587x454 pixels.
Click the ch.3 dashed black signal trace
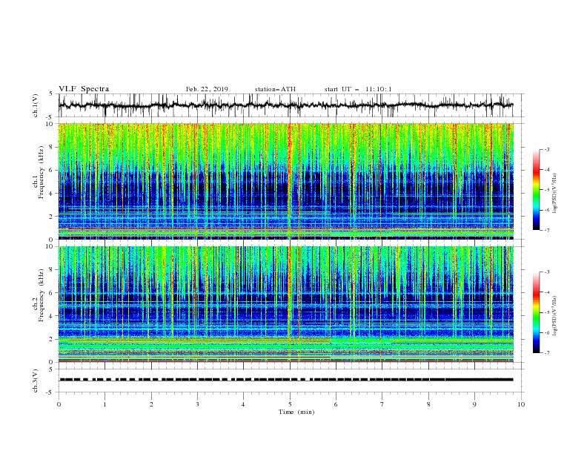tap(286, 380)
